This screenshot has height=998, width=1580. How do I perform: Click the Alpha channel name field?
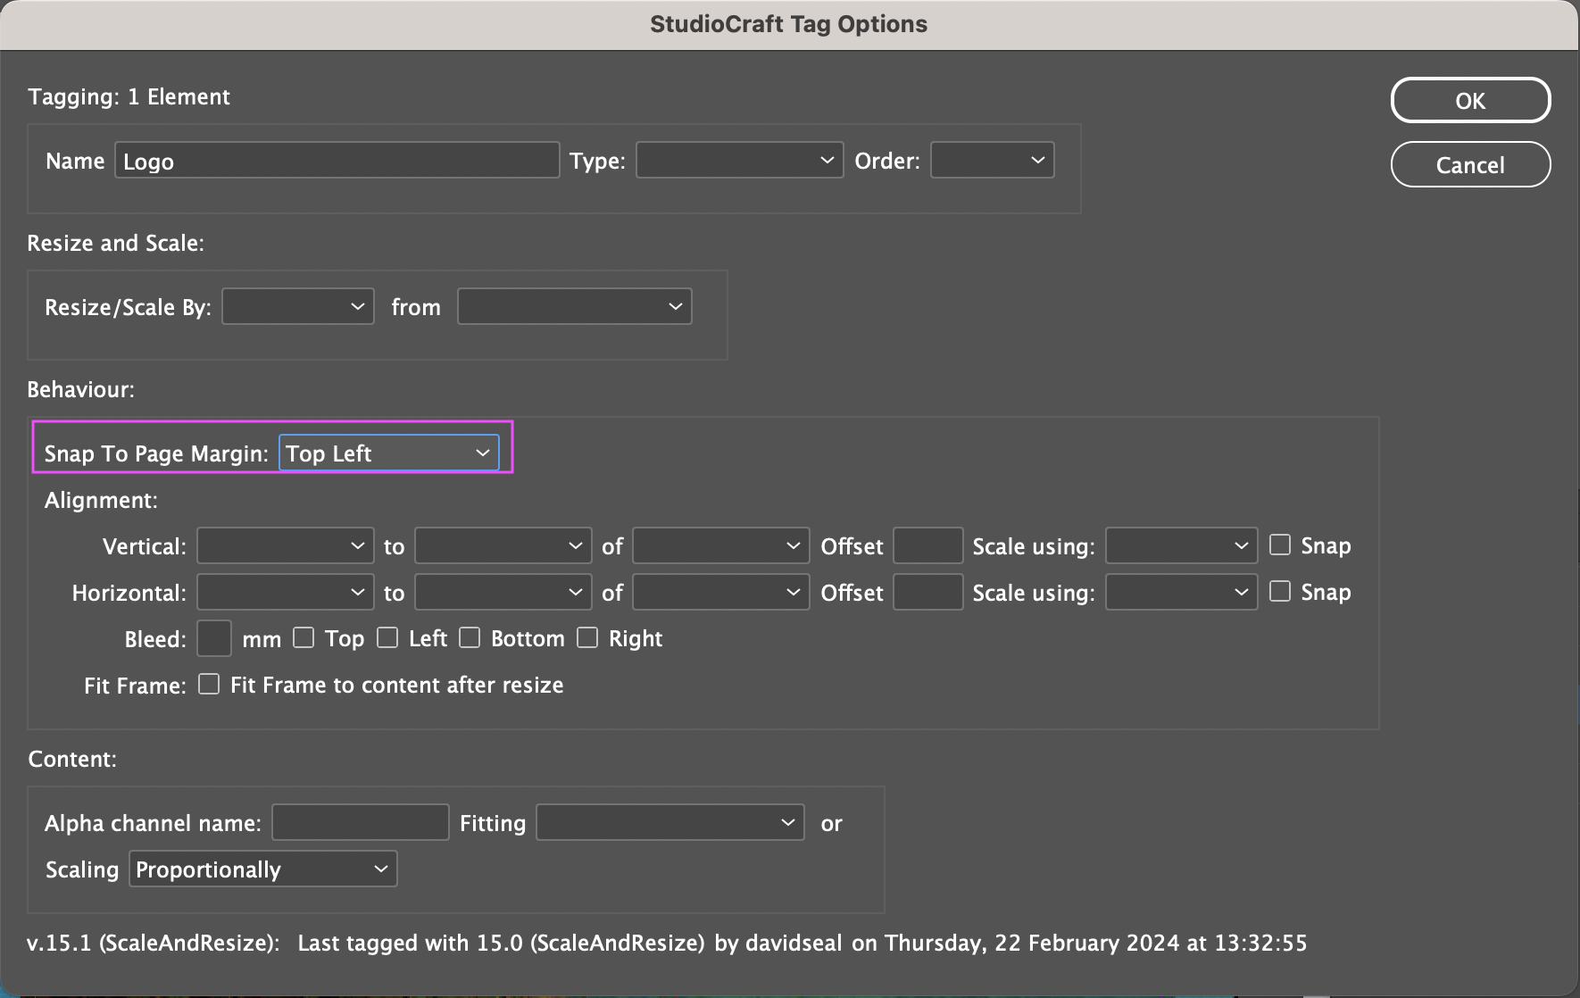(360, 822)
